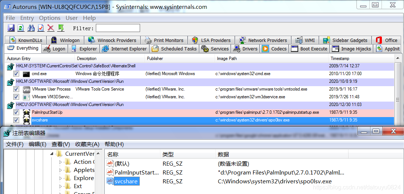
Task: Expand the Applets registry key
Action: tap(60, 170)
